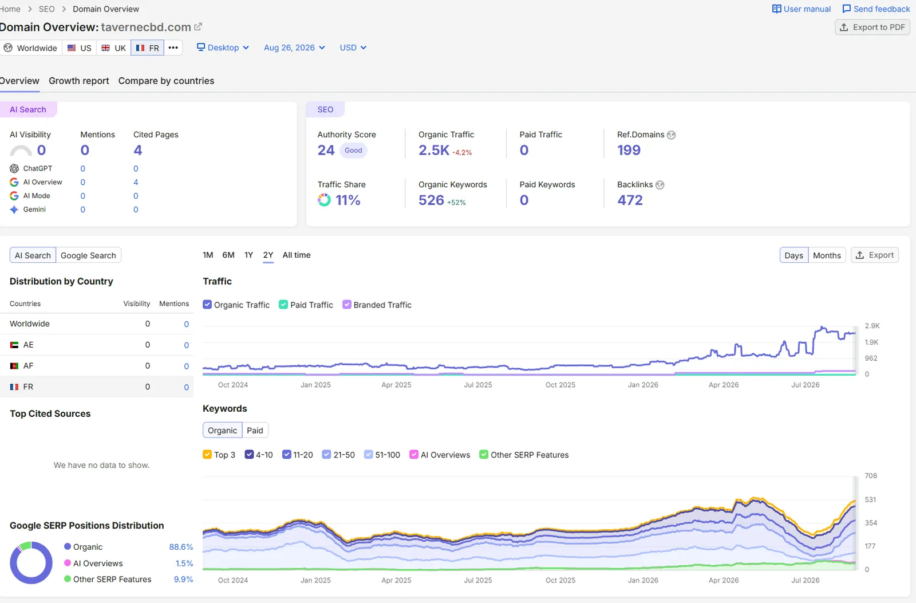Click the Worldwide globe icon
This screenshot has width=916, height=603.
[8, 48]
